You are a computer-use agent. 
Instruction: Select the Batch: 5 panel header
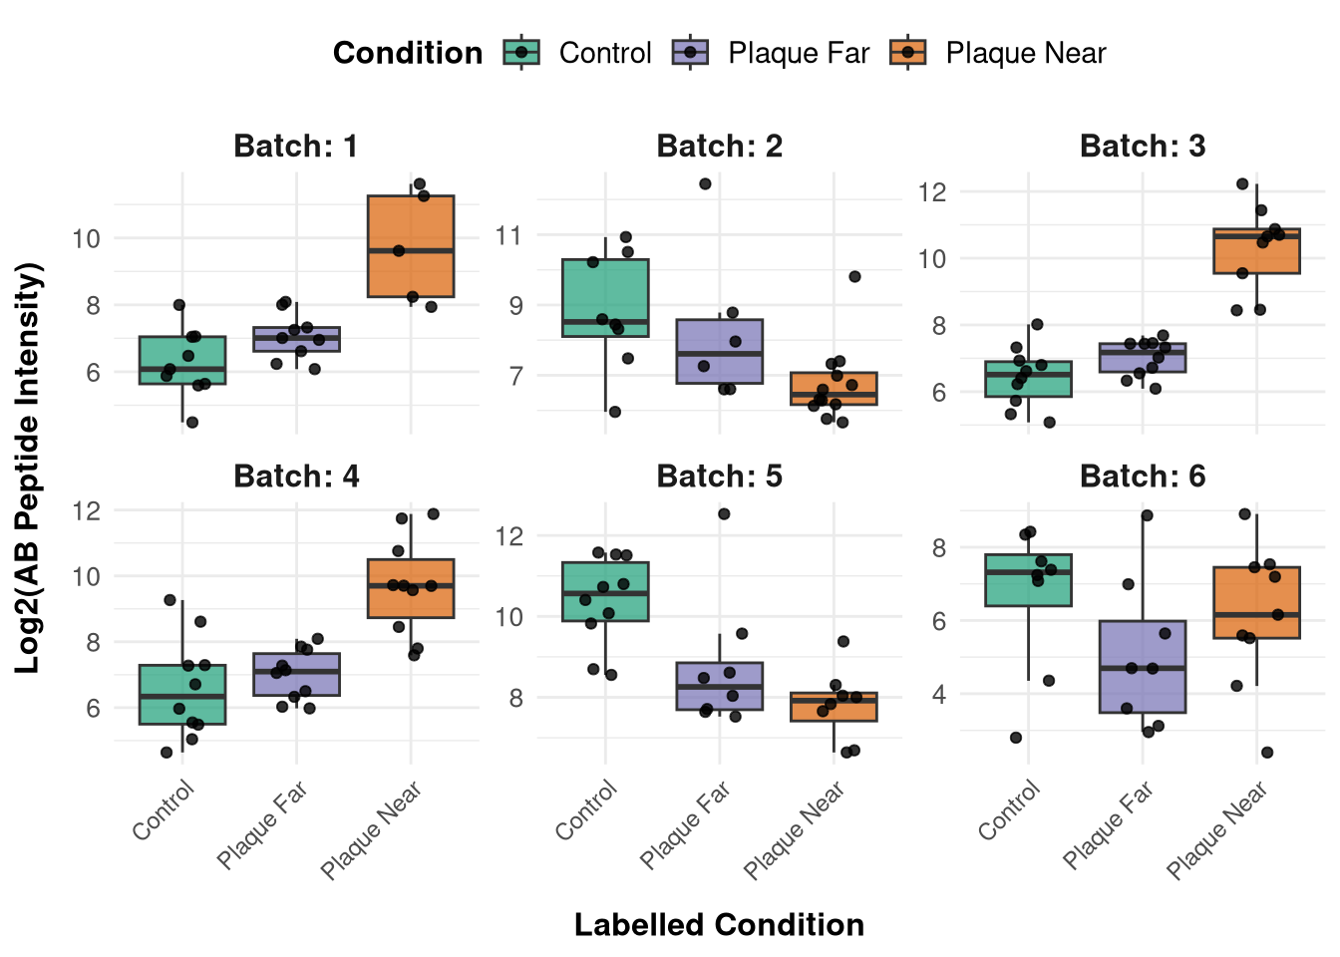pos(719,477)
